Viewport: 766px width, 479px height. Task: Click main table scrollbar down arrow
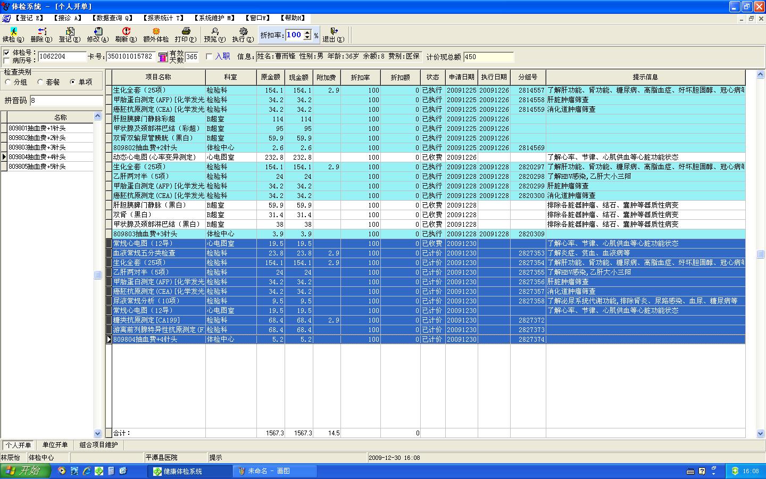coord(761,434)
